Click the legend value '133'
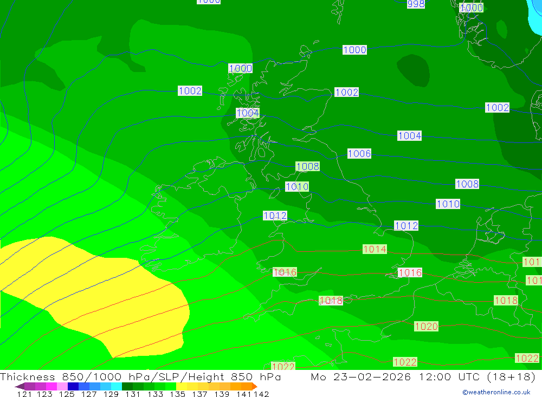The height and width of the screenshot is (397, 542). point(155,394)
